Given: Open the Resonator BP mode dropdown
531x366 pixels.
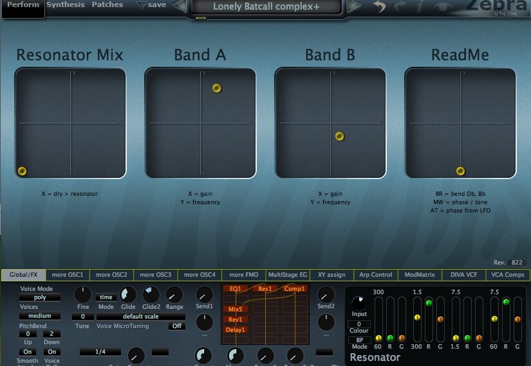Looking at the screenshot, I should coord(359,340).
